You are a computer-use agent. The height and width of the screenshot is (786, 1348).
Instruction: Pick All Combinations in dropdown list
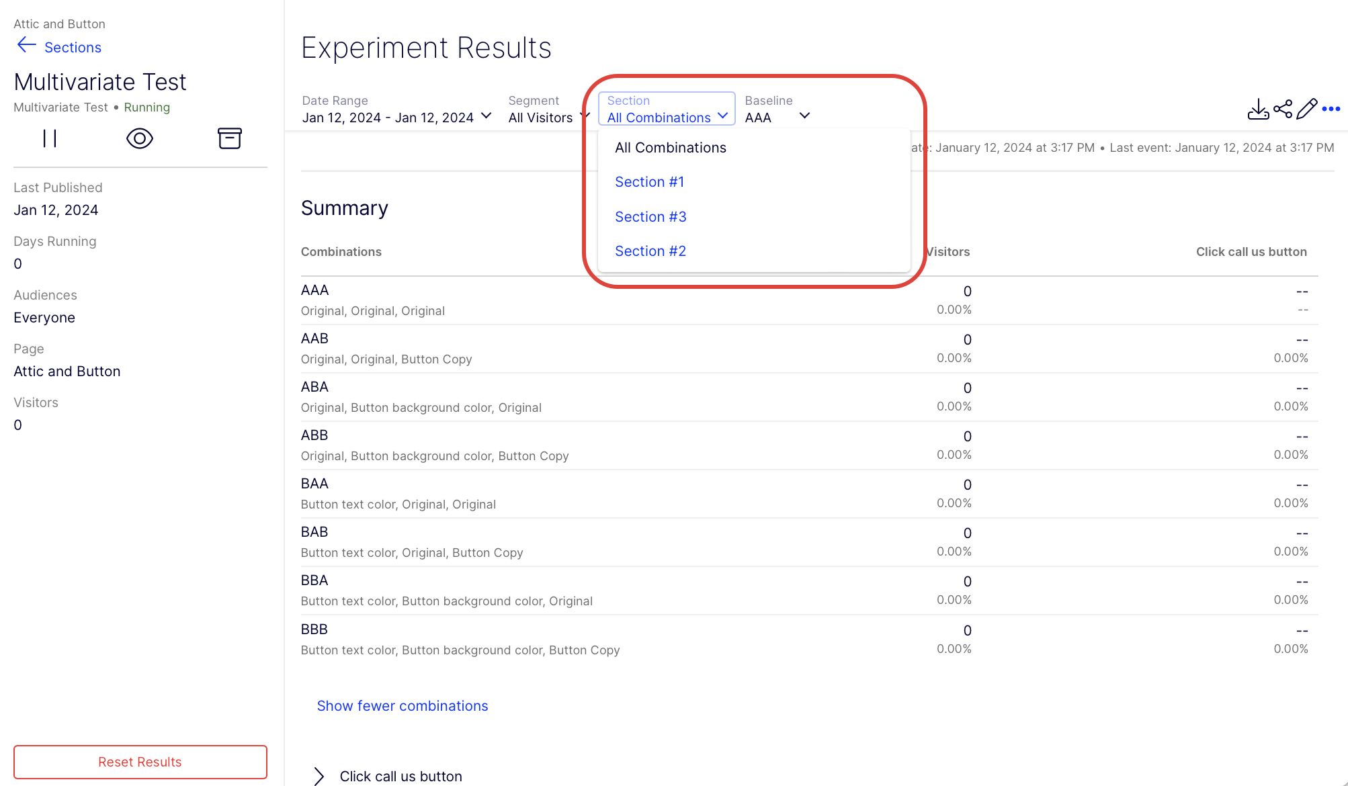pos(671,148)
